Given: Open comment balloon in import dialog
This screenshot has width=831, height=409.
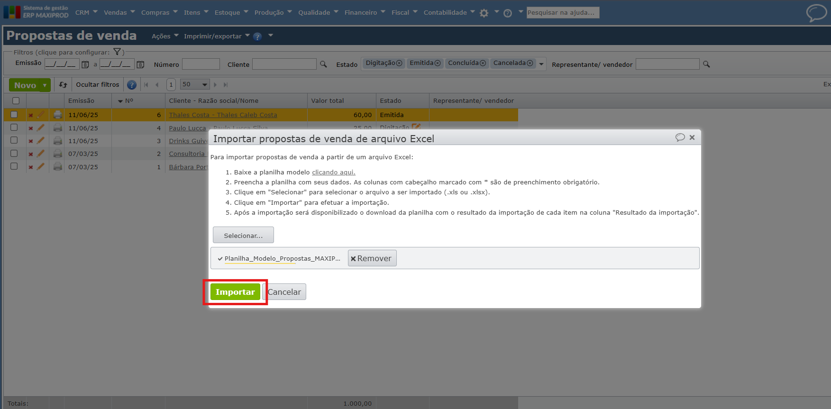Looking at the screenshot, I should pos(680,137).
